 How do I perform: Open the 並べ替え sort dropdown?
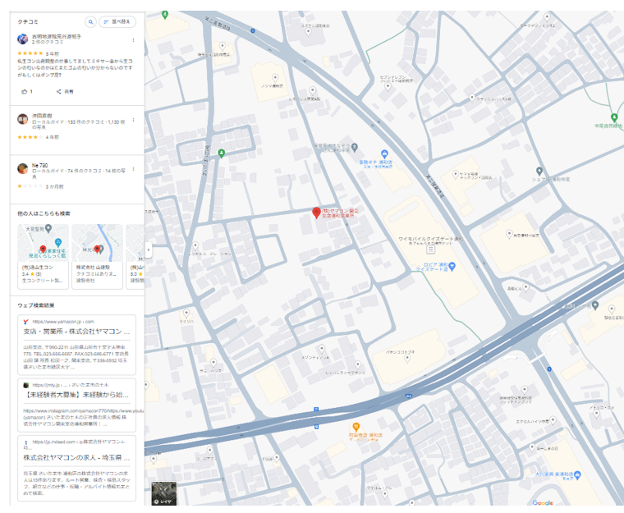pyautogui.click(x=117, y=22)
